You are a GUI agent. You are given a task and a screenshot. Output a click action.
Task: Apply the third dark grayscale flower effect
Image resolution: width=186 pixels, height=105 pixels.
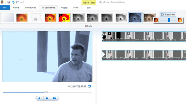coord(107,17)
